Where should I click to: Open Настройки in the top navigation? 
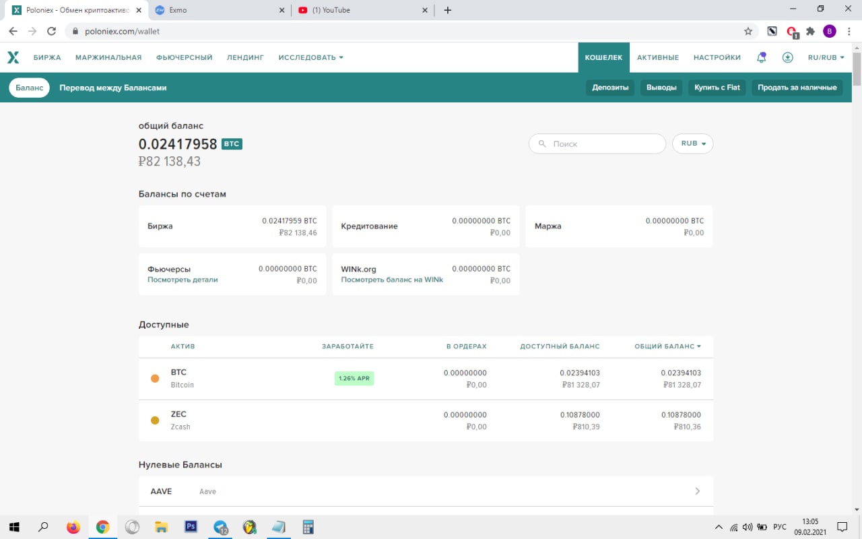[x=717, y=57]
